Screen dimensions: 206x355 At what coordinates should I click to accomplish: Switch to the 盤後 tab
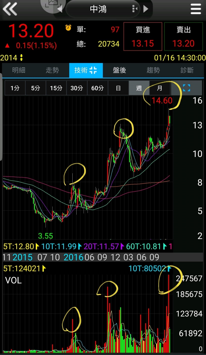coord(119,70)
